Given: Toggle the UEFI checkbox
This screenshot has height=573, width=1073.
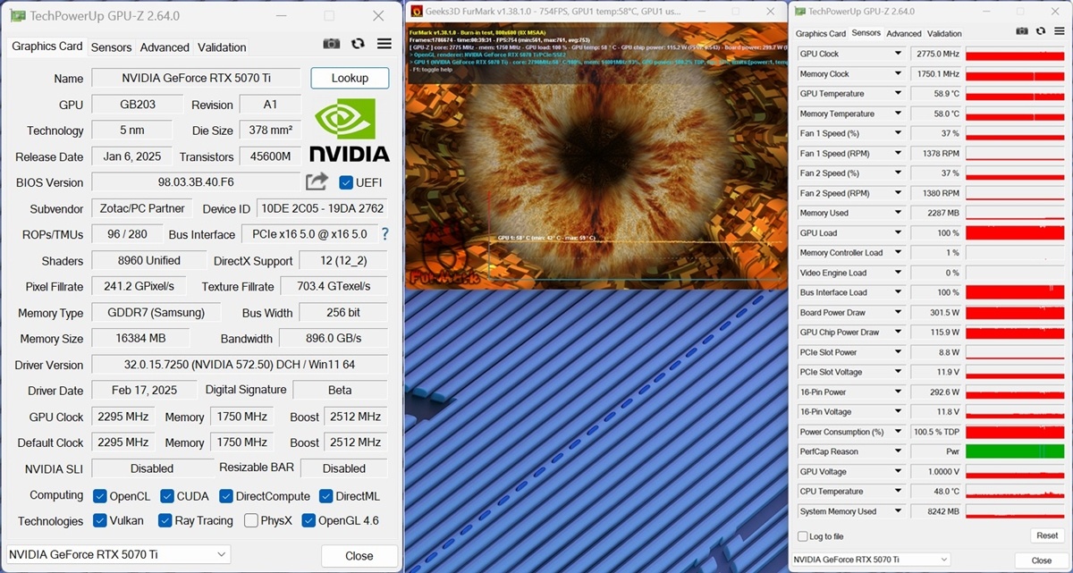Looking at the screenshot, I should (346, 182).
